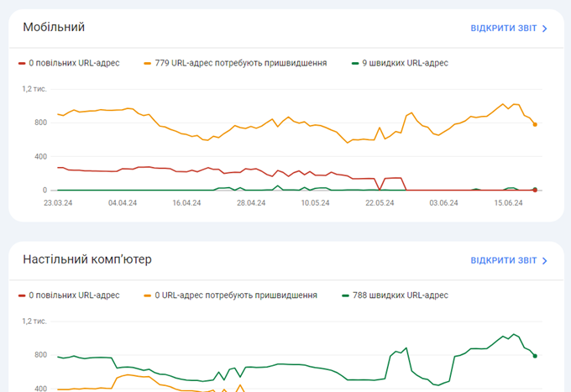Click the 03.06.24 date label
Viewport: 571px width, 392px height.
(443, 203)
